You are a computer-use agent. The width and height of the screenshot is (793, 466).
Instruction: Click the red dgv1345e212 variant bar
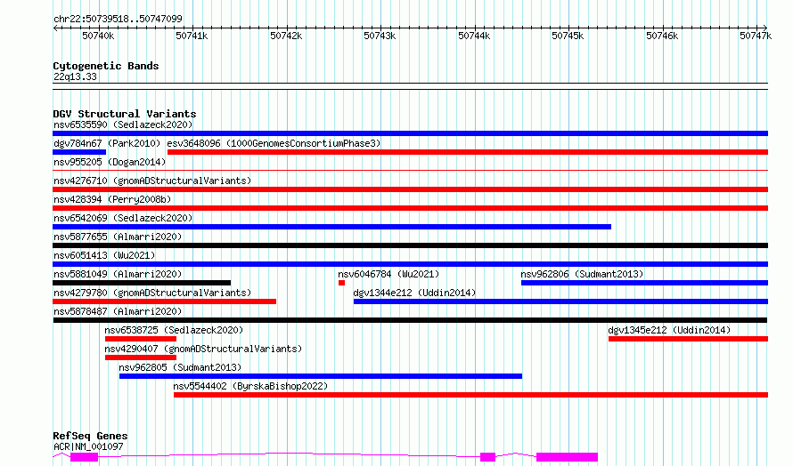tap(689, 339)
